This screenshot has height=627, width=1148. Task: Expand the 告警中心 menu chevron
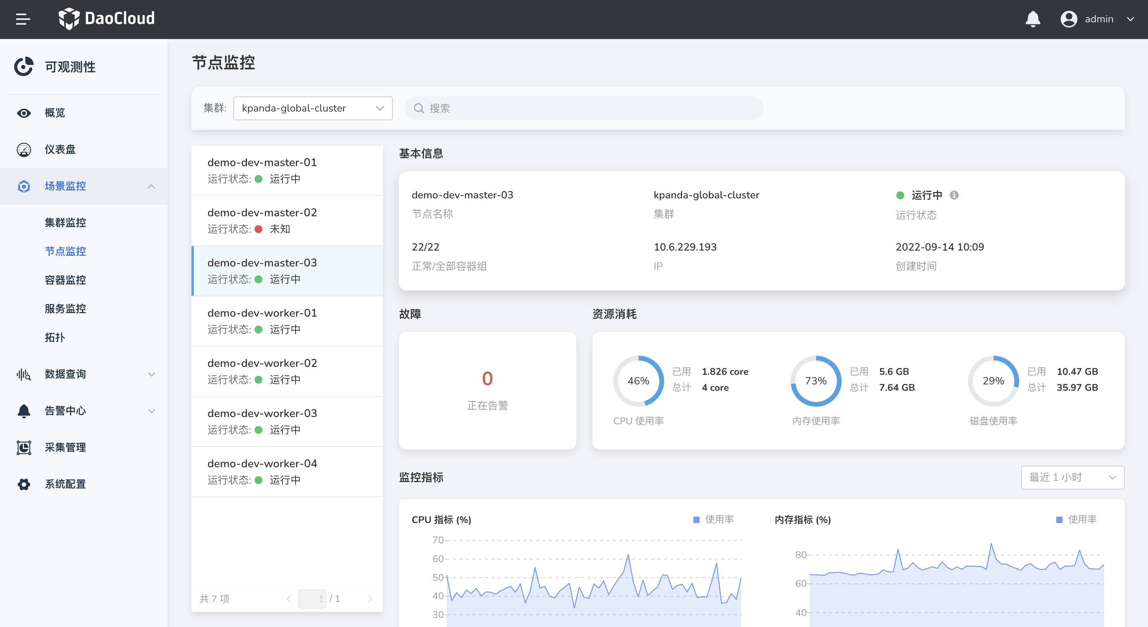[x=152, y=411]
